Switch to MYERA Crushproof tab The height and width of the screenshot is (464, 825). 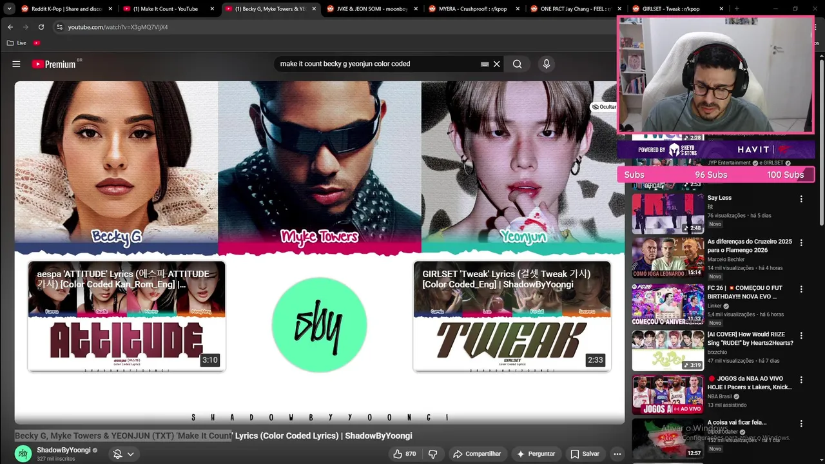tap(474, 9)
